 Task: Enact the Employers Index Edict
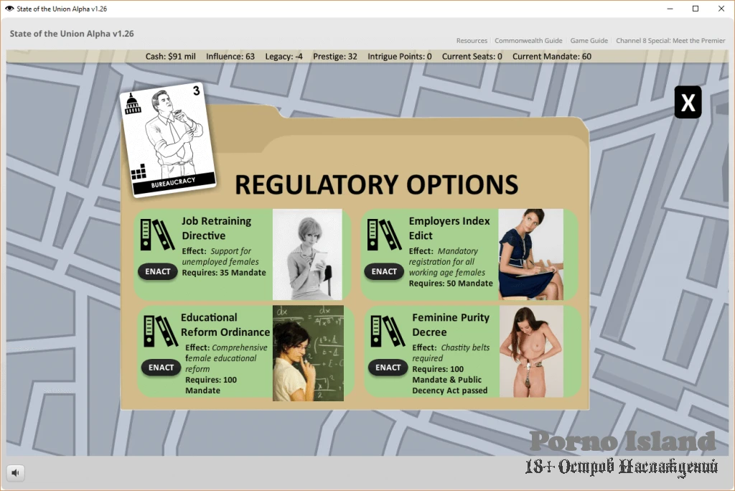384,271
